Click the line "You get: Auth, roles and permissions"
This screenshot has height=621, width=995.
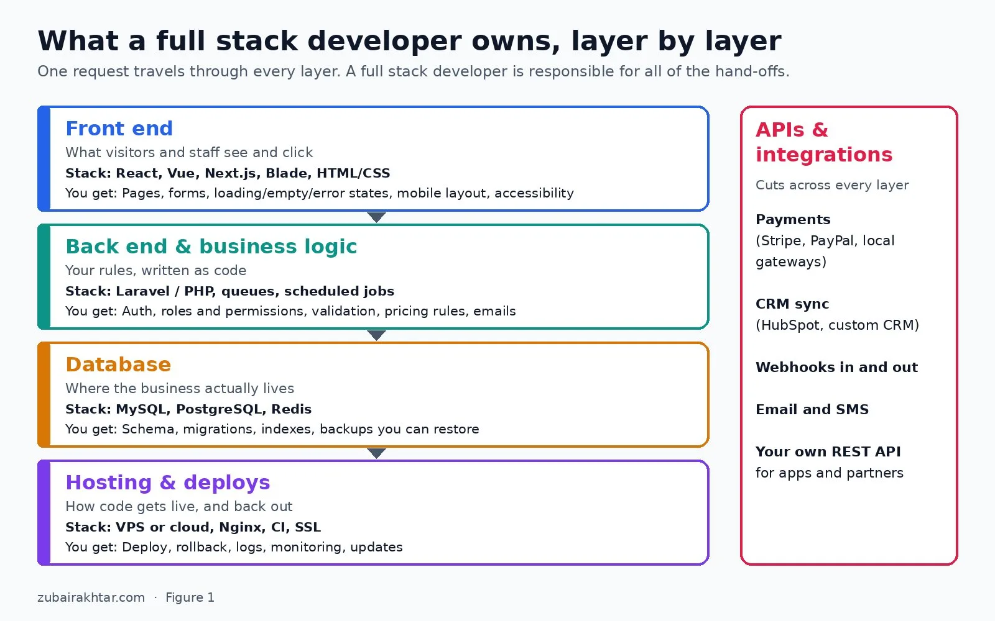click(290, 311)
